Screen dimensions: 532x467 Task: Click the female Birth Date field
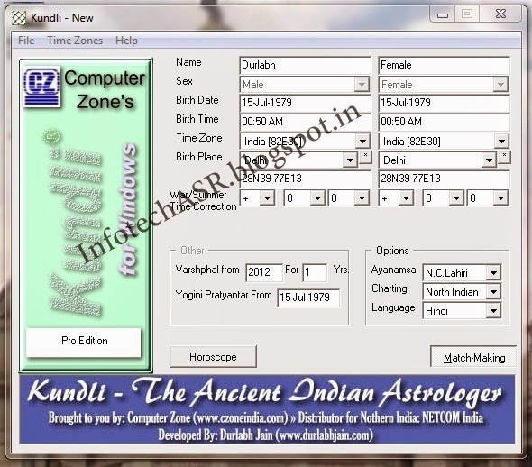tap(444, 103)
